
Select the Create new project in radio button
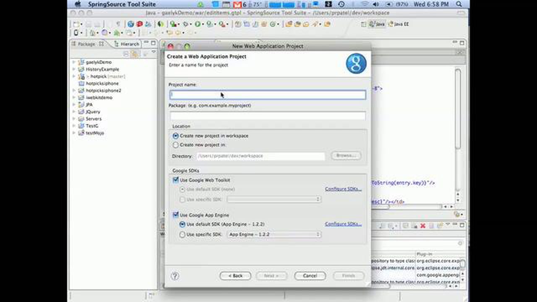[175, 144]
